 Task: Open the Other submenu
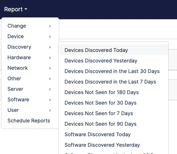click(x=30, y=78)
